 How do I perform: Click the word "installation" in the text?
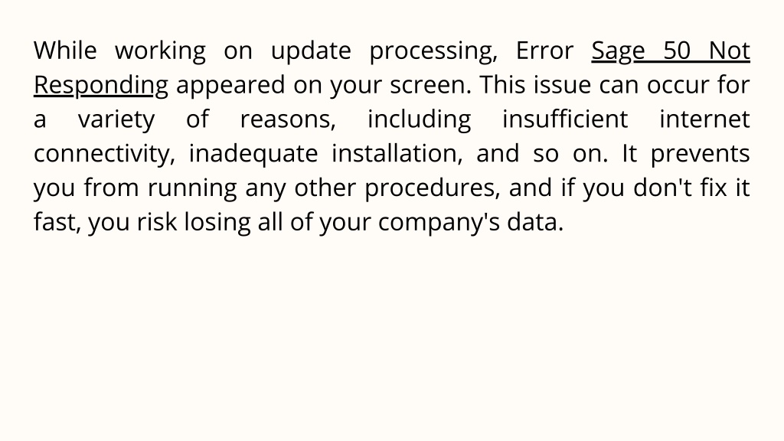tap(397, 153)
